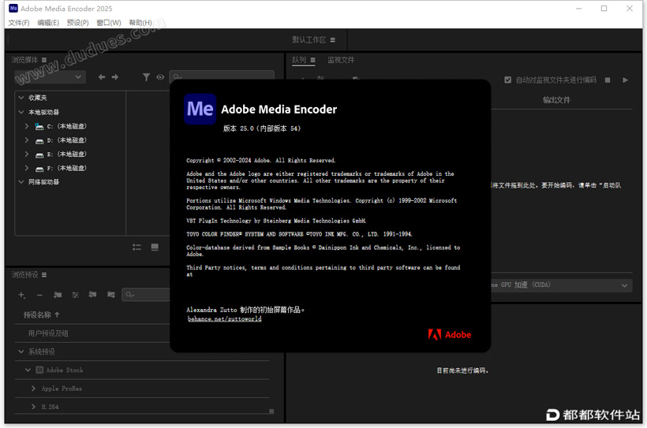Expand the D: drive tree node
Image resolution: width=647 pixels, height=428 pixels.
pos(27,140)
